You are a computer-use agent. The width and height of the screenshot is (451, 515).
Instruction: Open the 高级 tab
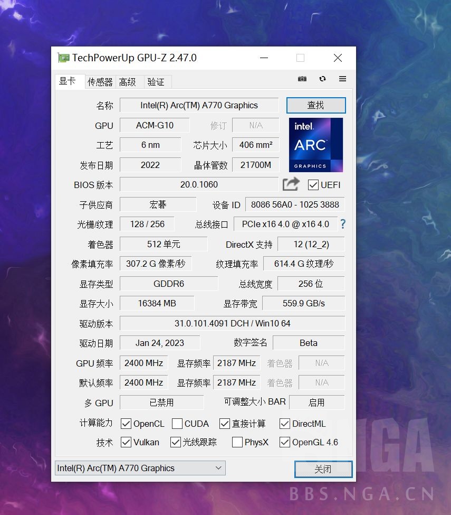click(x=128, y=82)
